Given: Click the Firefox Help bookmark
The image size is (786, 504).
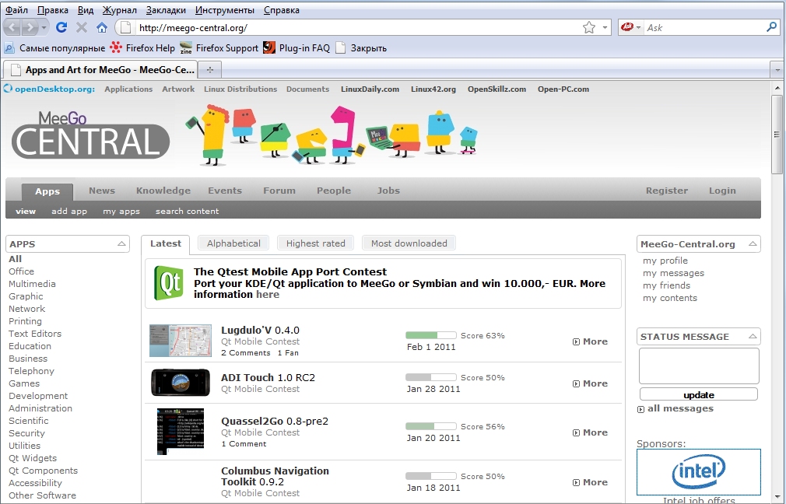Looking at the screenshot, I should point(143,47).
